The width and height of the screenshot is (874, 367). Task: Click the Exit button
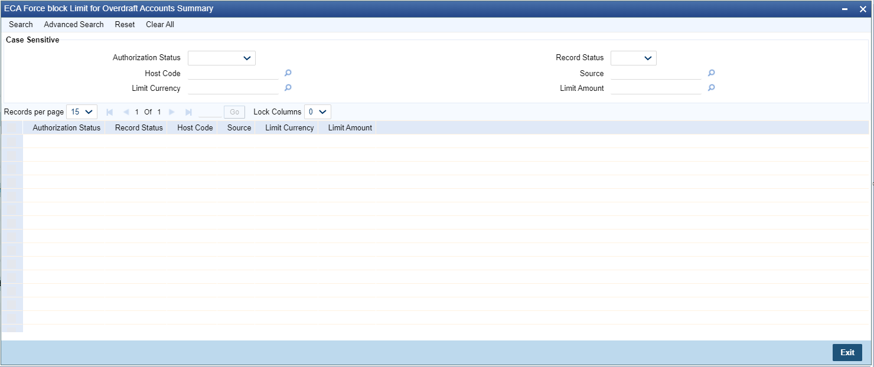click(x=847, y=352)
